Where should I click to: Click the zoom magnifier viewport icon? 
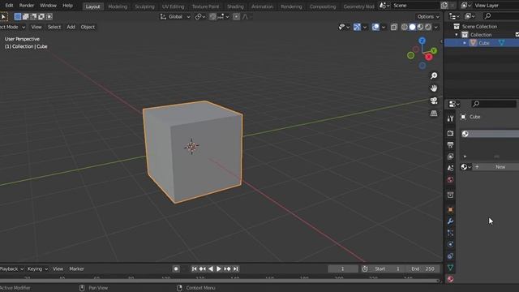(434, 75)
